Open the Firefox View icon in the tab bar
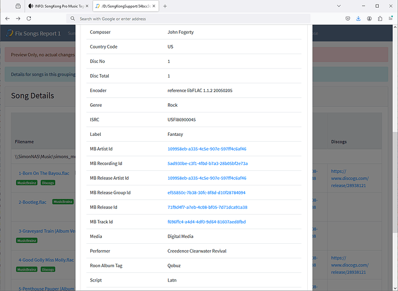398x291 pixels. [18, 6]
